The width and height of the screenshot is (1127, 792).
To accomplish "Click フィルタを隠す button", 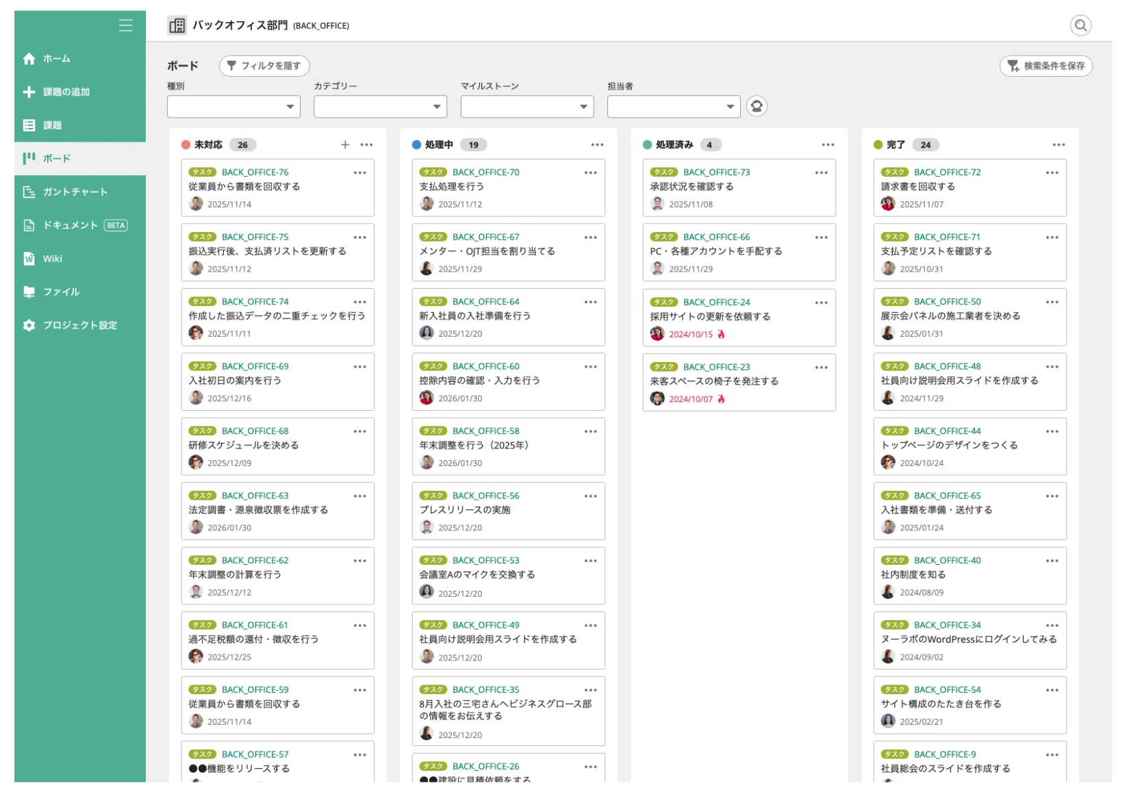I will coord(264,66).
